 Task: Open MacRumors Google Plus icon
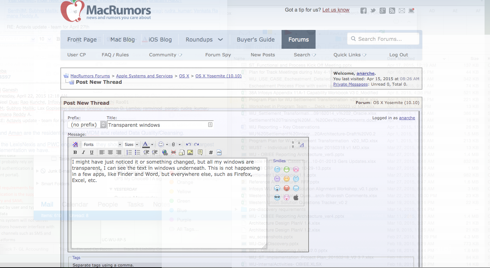coord(383,10)
